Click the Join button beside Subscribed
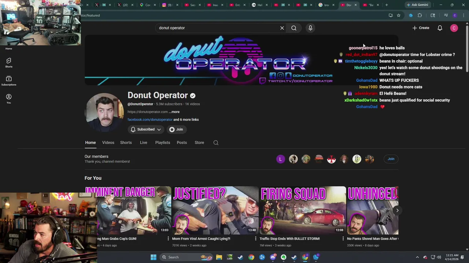Image resolution: width=469 pixels, height=263 pixels. coord(176,129)
